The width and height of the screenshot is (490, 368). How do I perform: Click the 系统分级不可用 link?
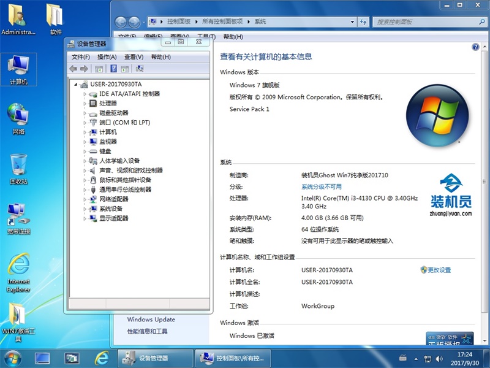(322, 186)
